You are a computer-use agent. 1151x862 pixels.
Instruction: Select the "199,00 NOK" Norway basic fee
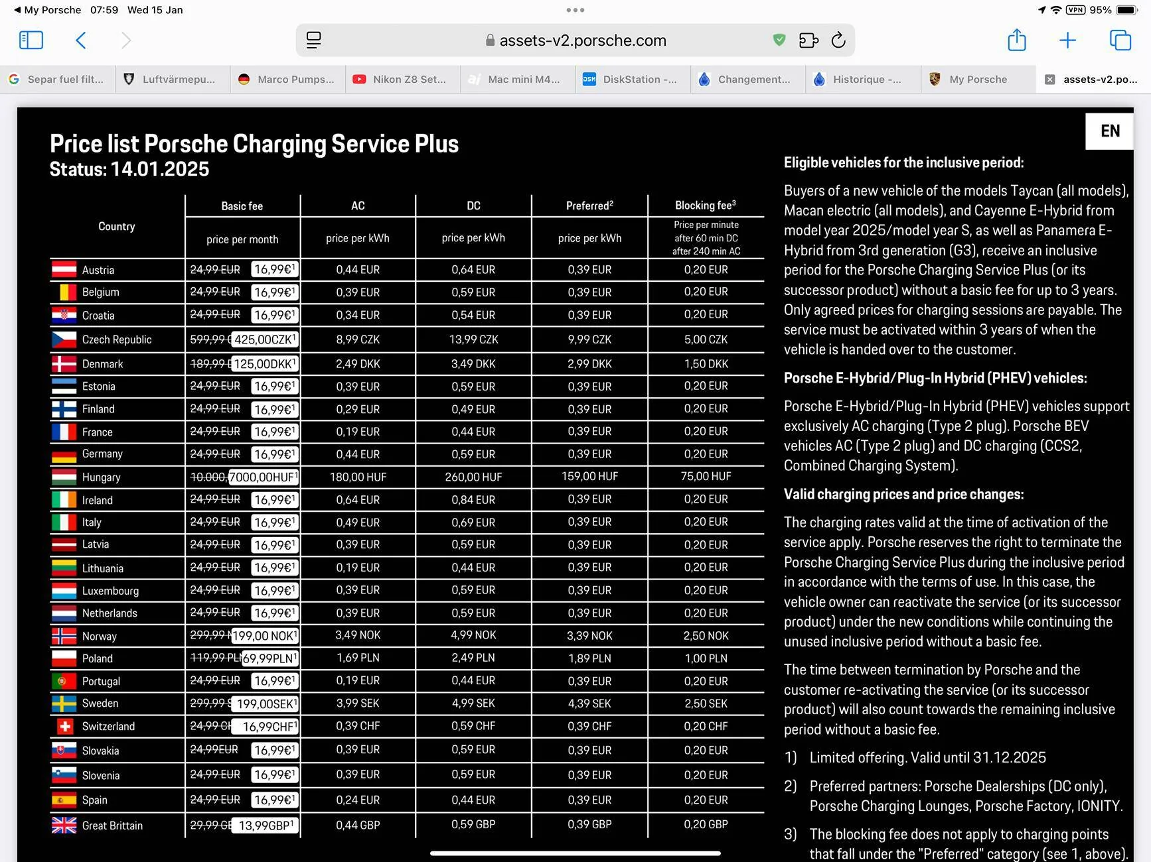pyautogui.click(x=265, y=636)
